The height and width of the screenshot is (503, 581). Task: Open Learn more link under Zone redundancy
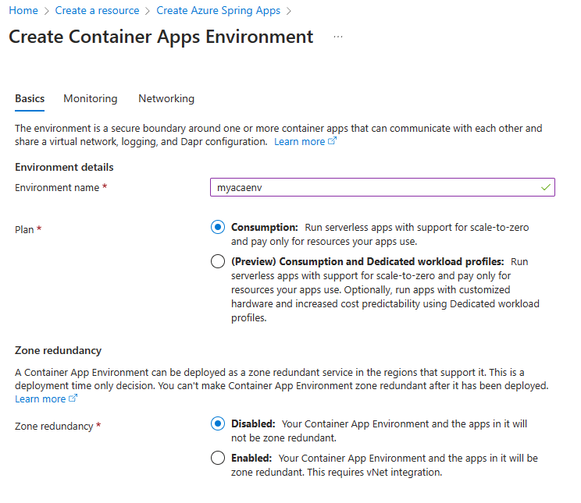(x=40, y=399)
